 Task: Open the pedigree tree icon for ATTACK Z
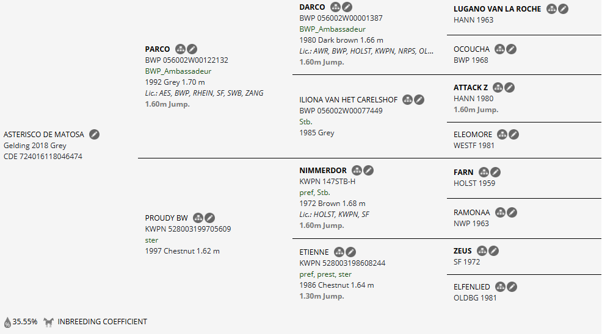[x=498, y=88]
